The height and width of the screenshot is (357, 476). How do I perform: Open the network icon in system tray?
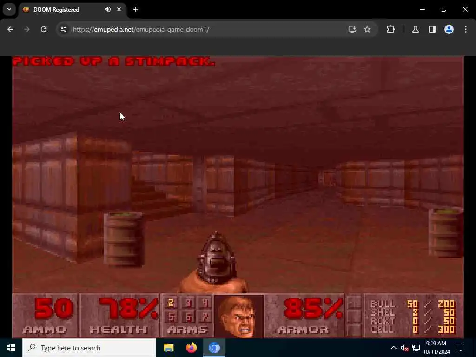416,348
